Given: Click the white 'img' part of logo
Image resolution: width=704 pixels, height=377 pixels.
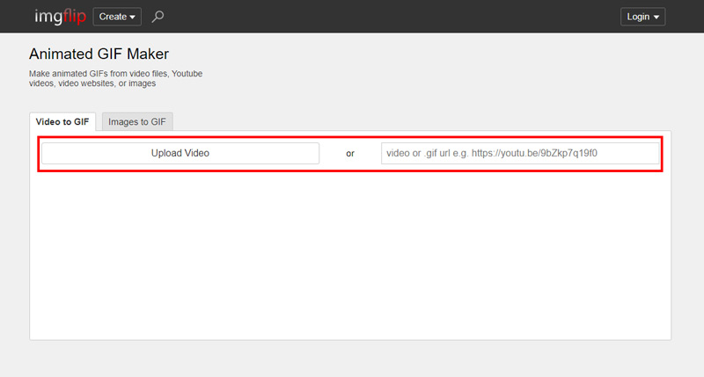Looking at the screenshot, I should [x=48, y=17].
